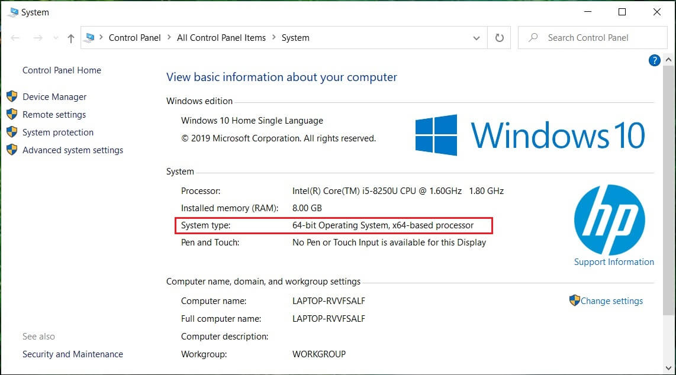676x375 pixels.
Task: Go up one level with Up arrow
Action: 71,38
